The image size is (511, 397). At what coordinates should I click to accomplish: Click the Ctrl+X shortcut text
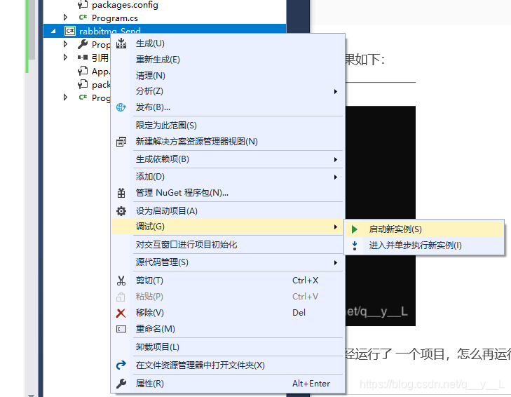(305, 281)
